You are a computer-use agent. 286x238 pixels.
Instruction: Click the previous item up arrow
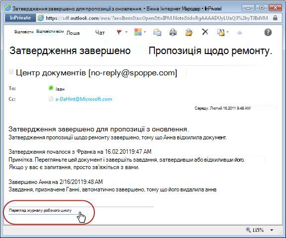239,33
